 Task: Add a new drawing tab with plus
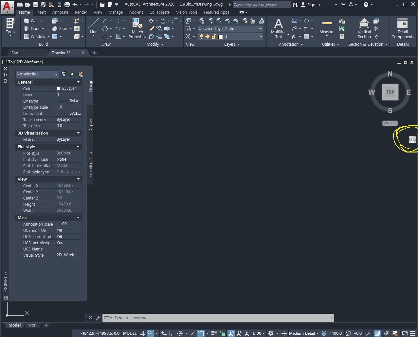[94, 53]
